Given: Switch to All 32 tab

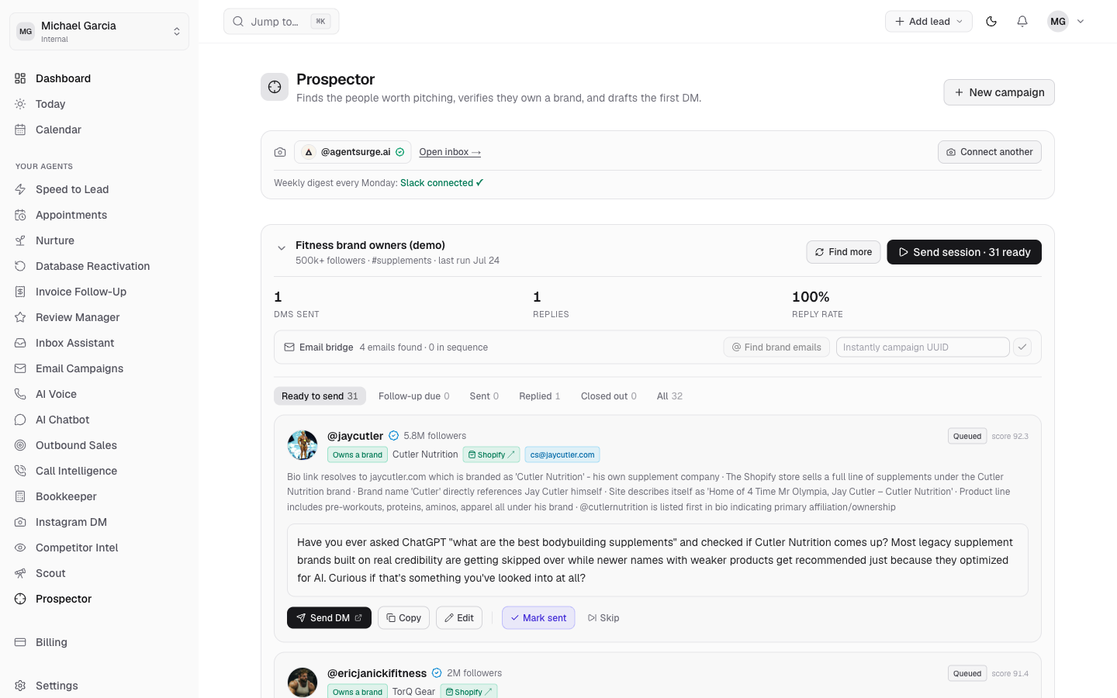Looking at the screenshot, I should click(x=669, y=396).
